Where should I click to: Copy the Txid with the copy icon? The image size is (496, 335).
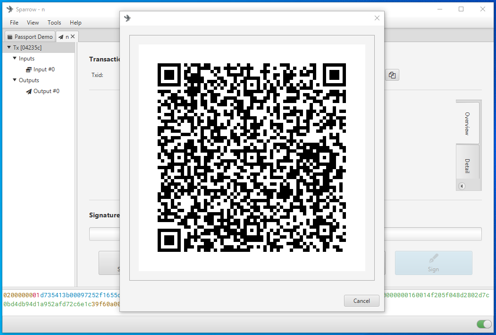coord(392,75)
